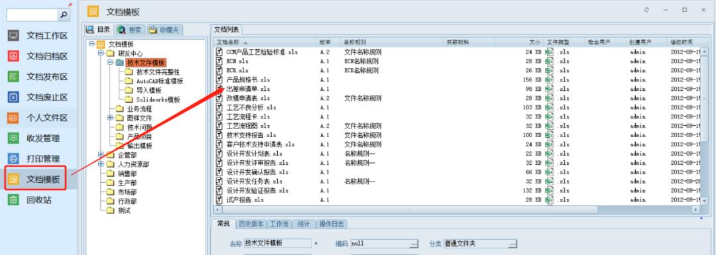Click the search magnifier button
This screenshot has height=255, width=716.
[x=64, y=15]
